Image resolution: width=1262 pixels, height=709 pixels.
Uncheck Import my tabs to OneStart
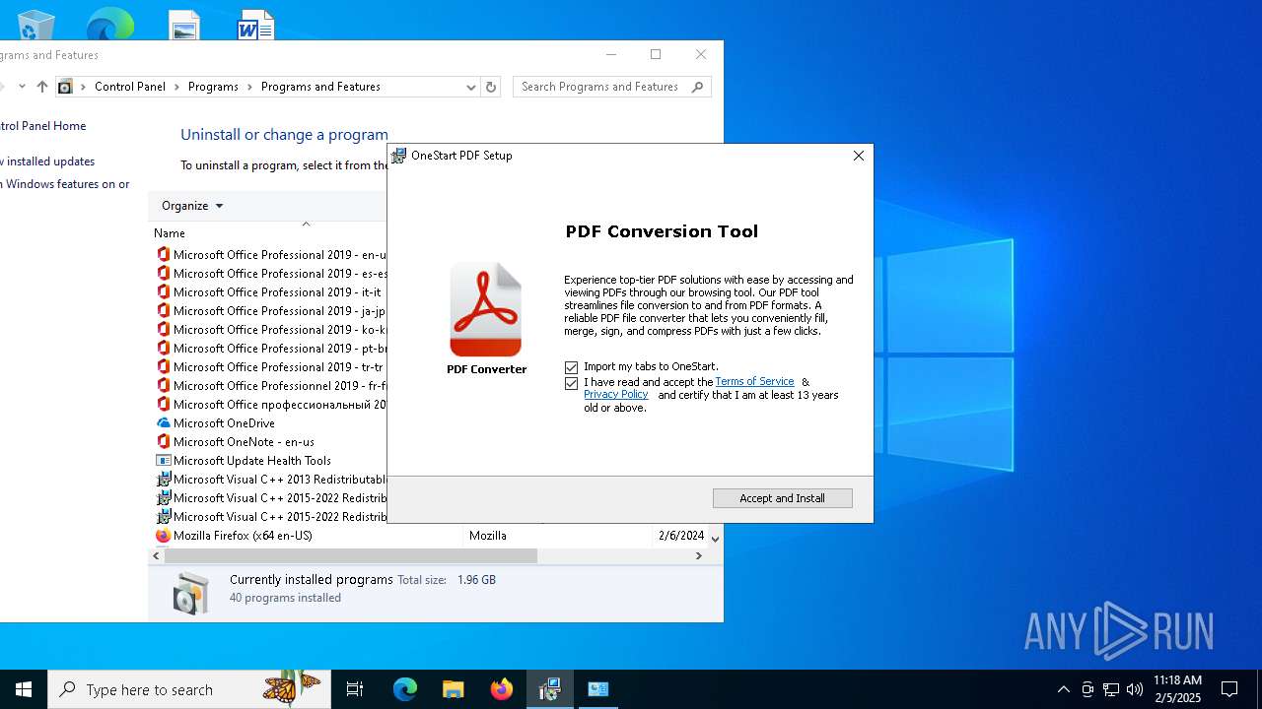point(571,367)
